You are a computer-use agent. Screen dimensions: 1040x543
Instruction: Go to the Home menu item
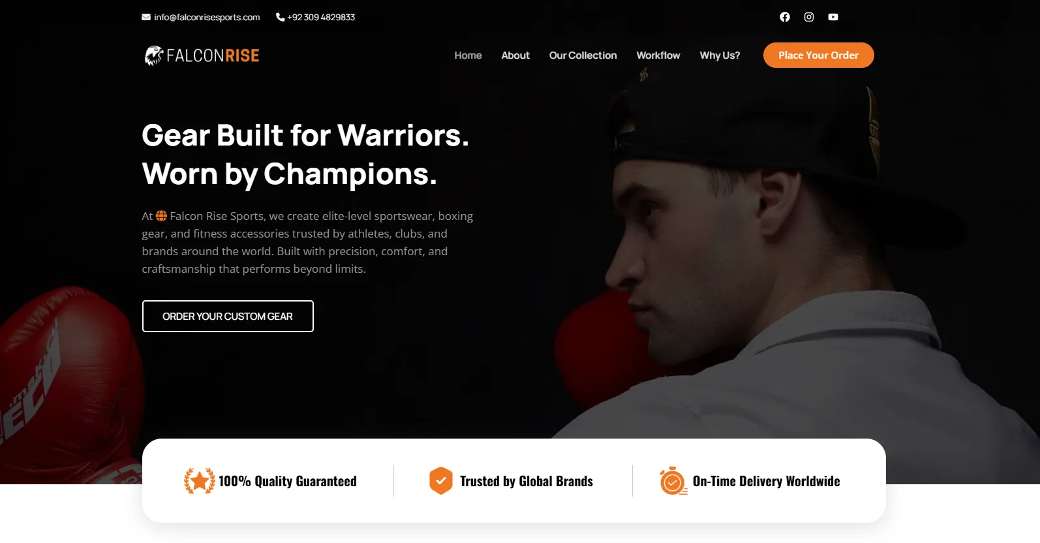coord(468,55)
